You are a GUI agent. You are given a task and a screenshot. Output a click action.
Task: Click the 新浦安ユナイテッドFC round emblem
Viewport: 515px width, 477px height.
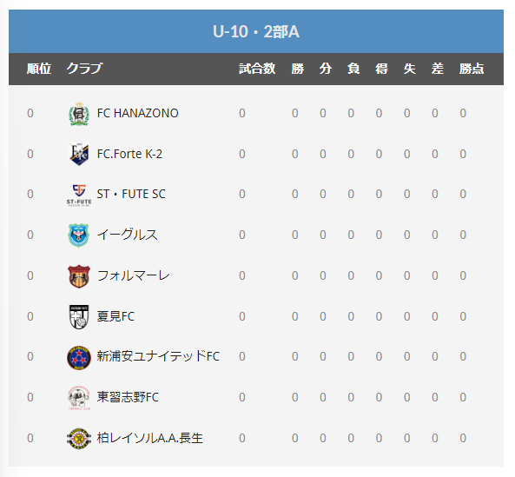pos(79,357)
